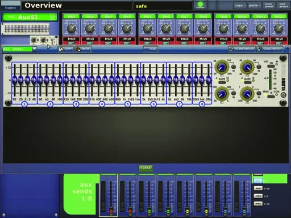This screenshot has width=291, height=218.
Task: Select EQ fader group 4
Action: coord(102,104)
